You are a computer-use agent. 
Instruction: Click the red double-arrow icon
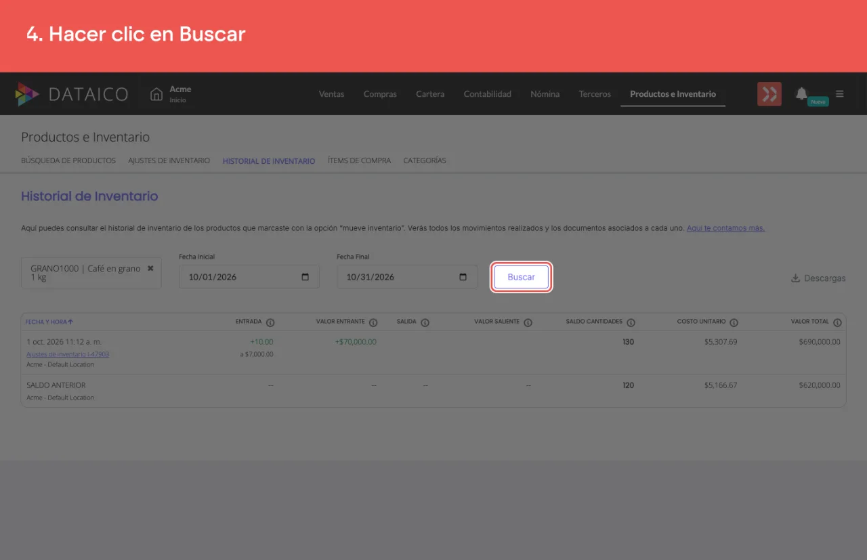769,94
